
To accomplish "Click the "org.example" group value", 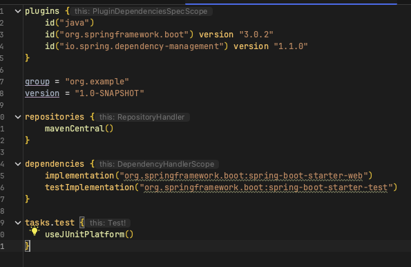I will 97,82.
